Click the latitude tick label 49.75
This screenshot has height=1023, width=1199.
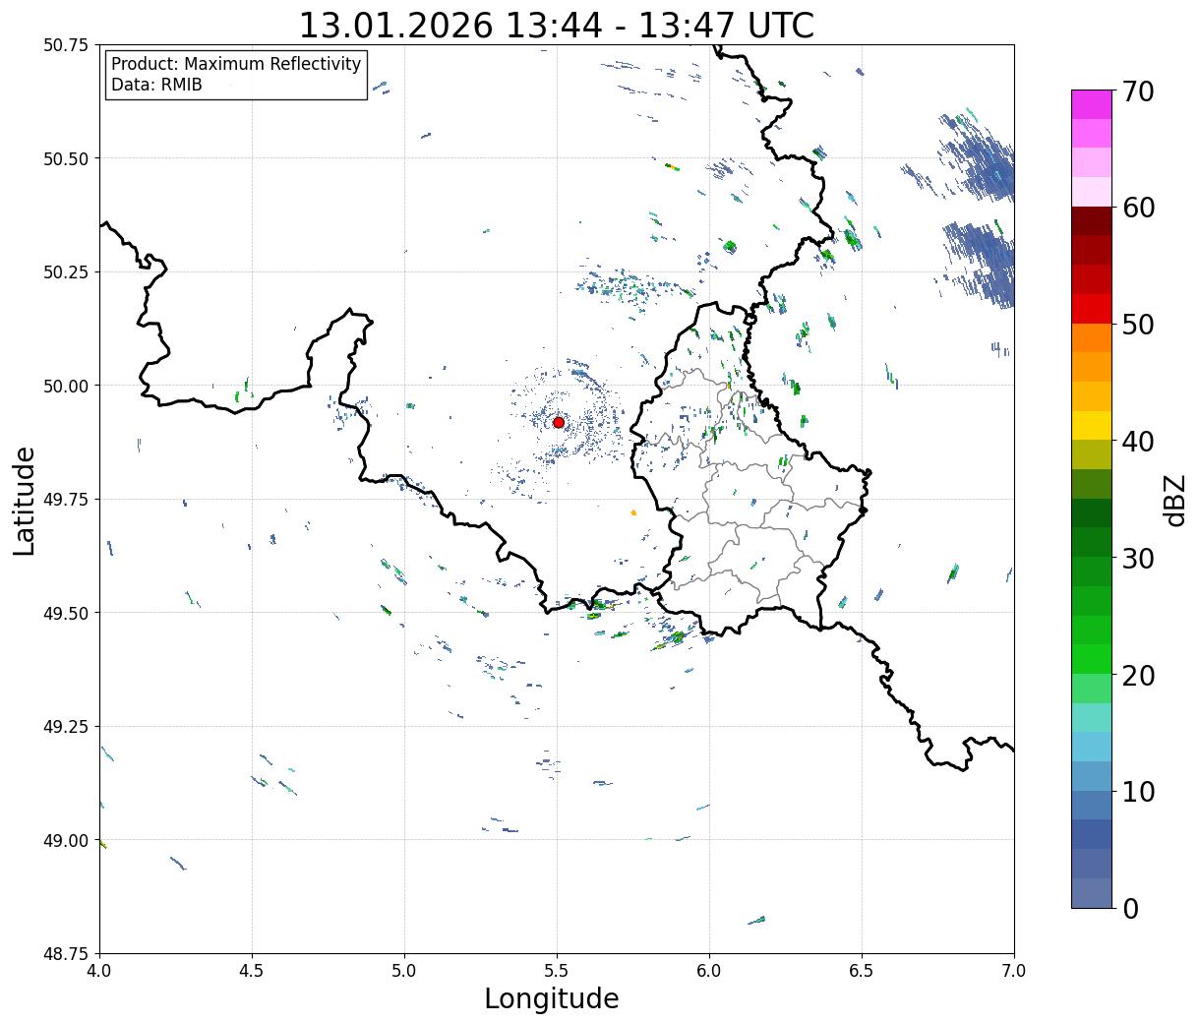pos(66,500)
